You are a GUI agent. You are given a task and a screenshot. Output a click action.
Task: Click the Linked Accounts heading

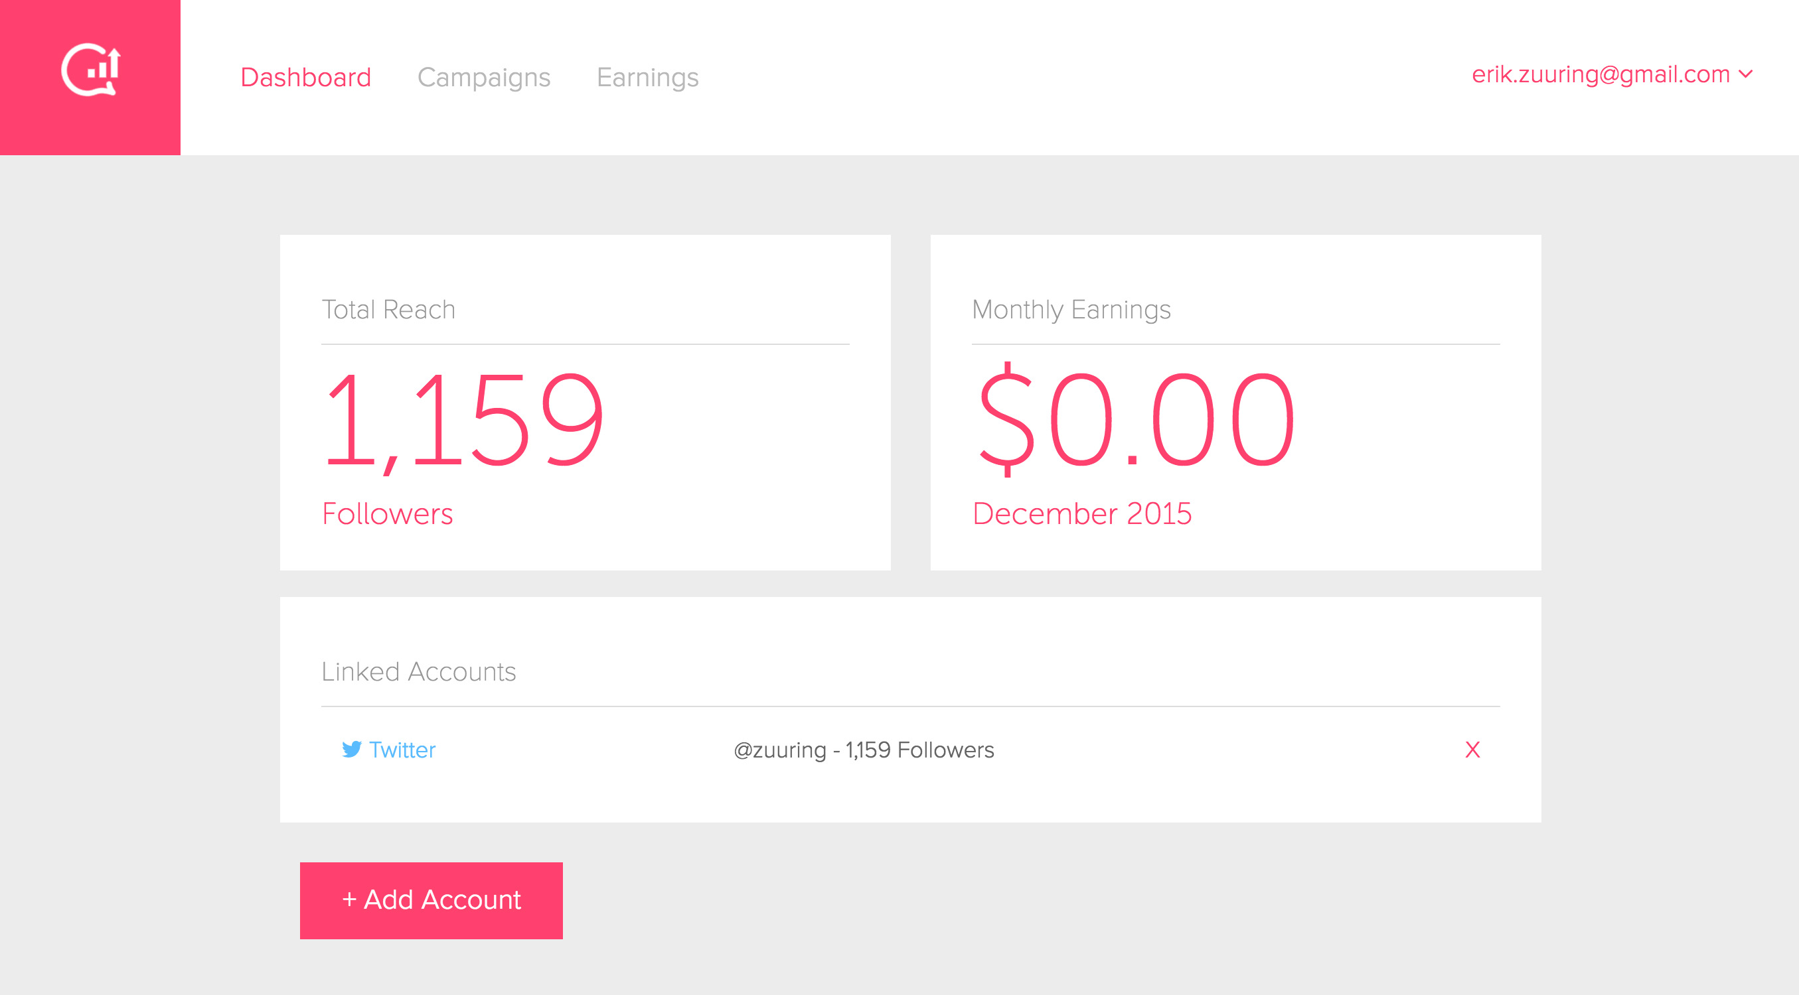(419, 671)
